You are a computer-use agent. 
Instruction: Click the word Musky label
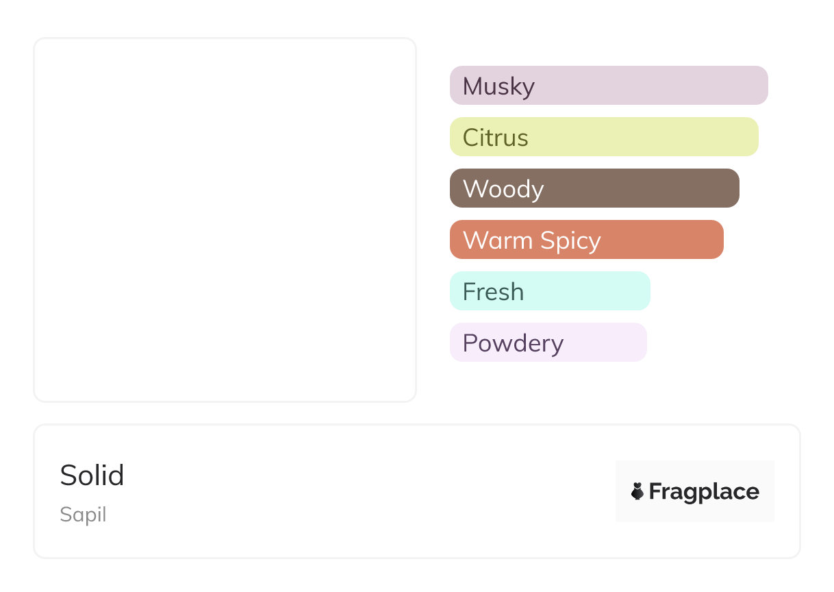coord(498,86)
